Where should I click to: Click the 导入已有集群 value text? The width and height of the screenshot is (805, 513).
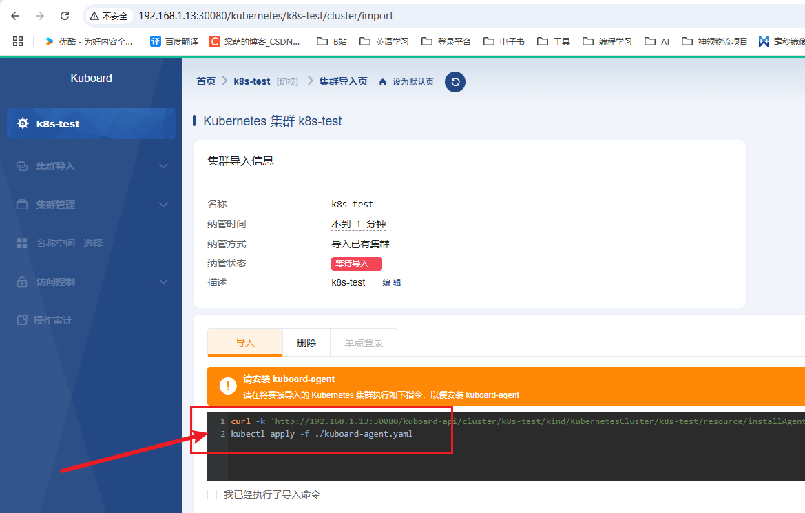(x=360, y=243)
